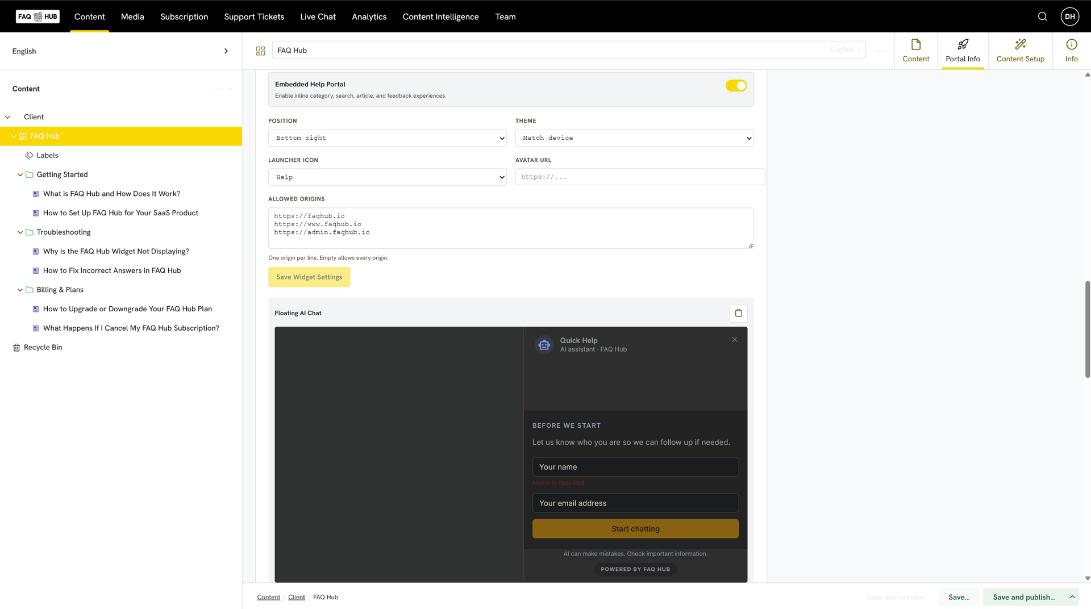Toggle the Embedded Help Portal switch
Image resolution: width=1091 pixels, height=609 pixels.
736,86
